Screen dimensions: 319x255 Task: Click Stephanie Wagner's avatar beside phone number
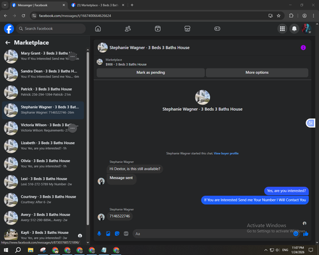click(101, 217)
